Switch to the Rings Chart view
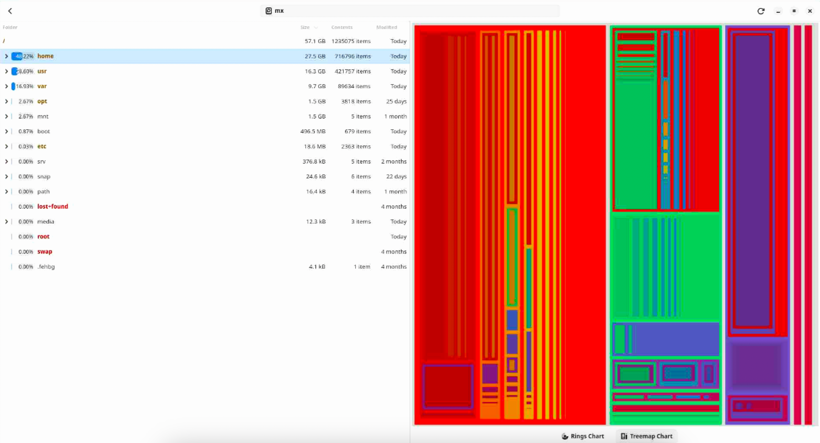Screen dimensions: 820x443 583,436
